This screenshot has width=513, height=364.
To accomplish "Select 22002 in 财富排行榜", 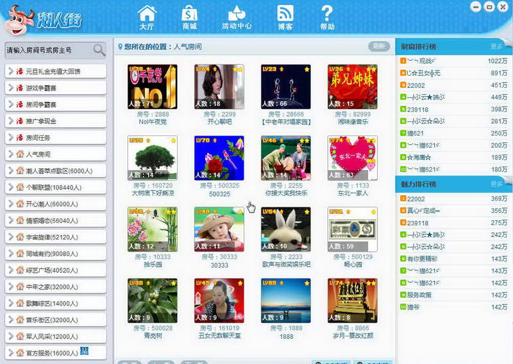I will [x=453, y=85].
